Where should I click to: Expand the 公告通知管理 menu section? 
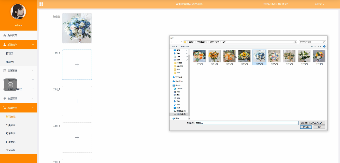tap(33, 89)
